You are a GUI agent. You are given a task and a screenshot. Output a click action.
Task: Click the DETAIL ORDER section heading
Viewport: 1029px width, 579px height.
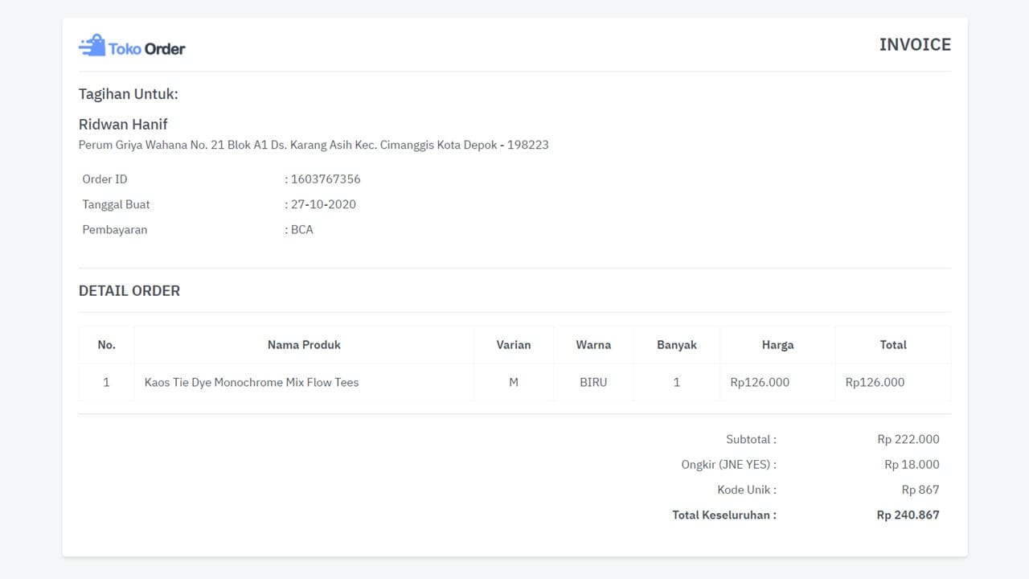coord(129,290)
